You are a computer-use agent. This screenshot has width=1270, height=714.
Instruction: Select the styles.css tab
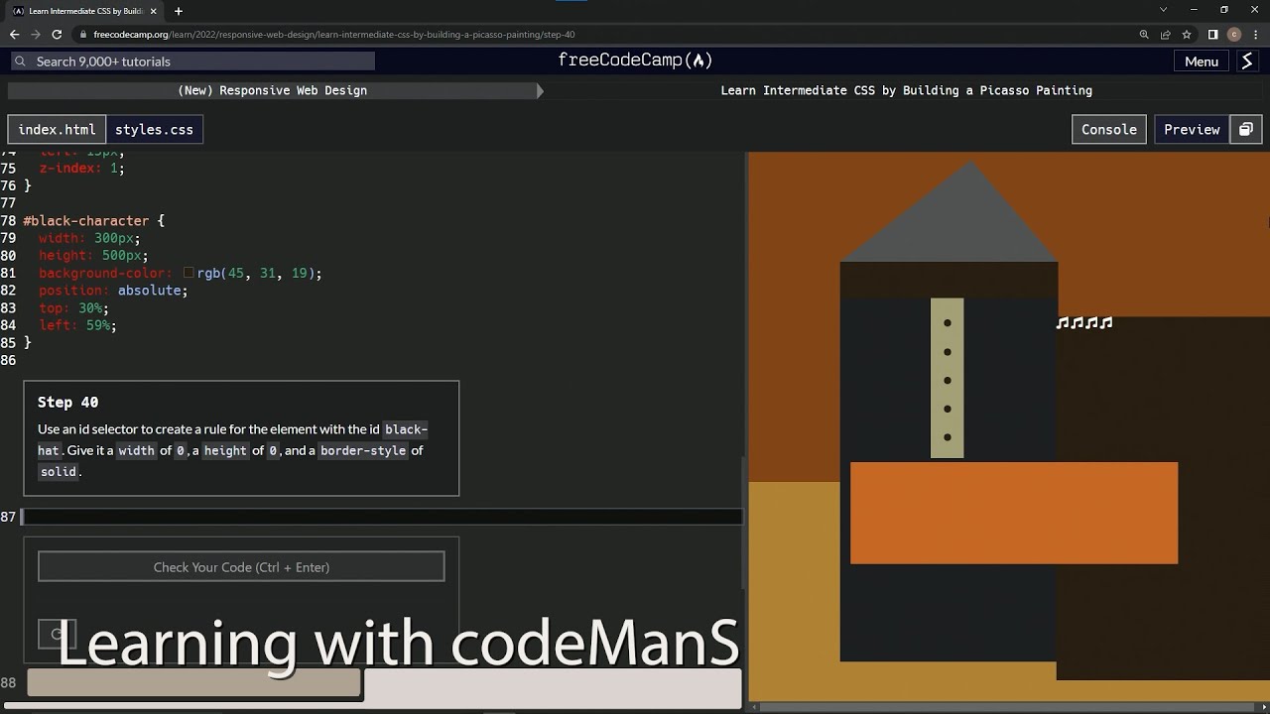click(154, 130)
